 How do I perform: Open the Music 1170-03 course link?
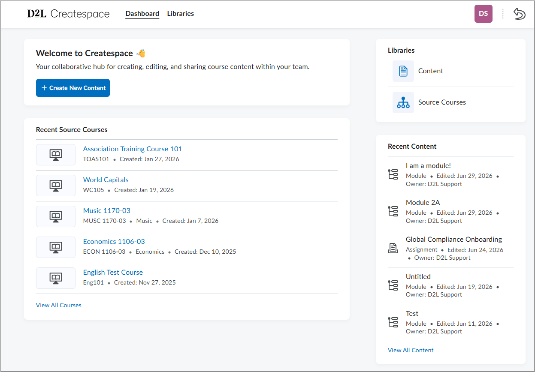tap(107, 211)
